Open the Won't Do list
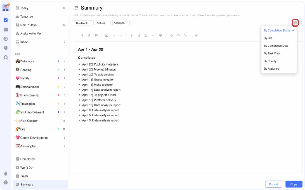305x190 pixels. coord(26,168)
